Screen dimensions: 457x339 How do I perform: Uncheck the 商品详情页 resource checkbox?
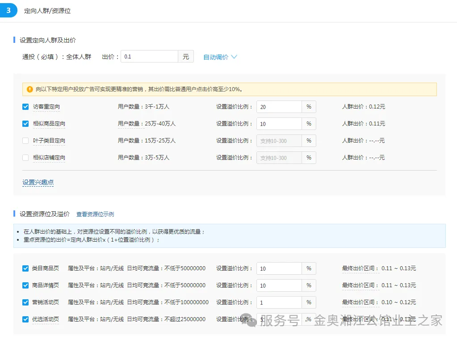(25, 285)
